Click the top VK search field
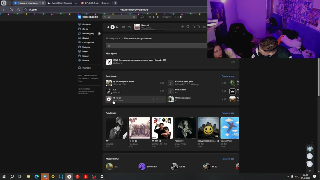 pyautogui.click(x=119, y=17)
